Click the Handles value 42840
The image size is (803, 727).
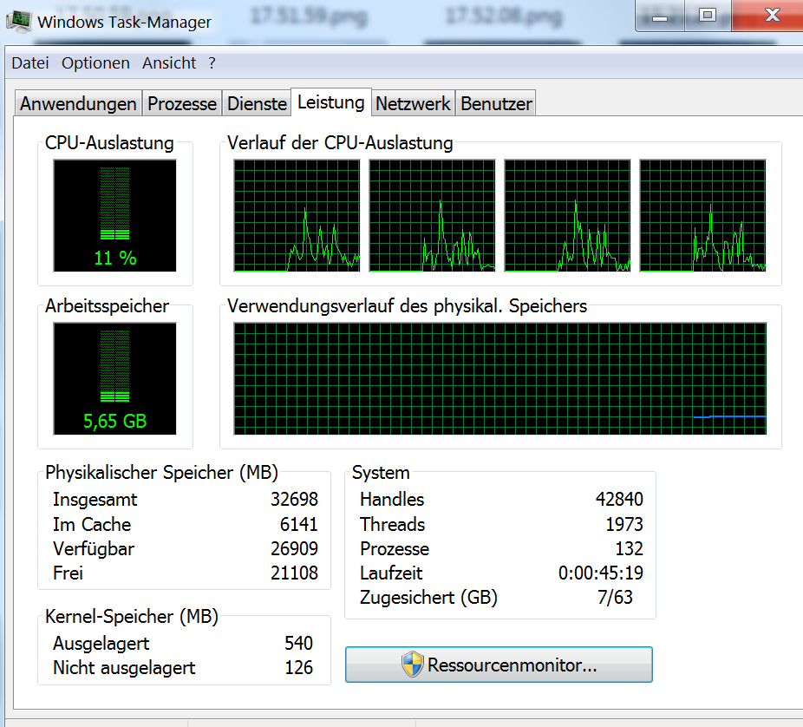coord(620,499)
